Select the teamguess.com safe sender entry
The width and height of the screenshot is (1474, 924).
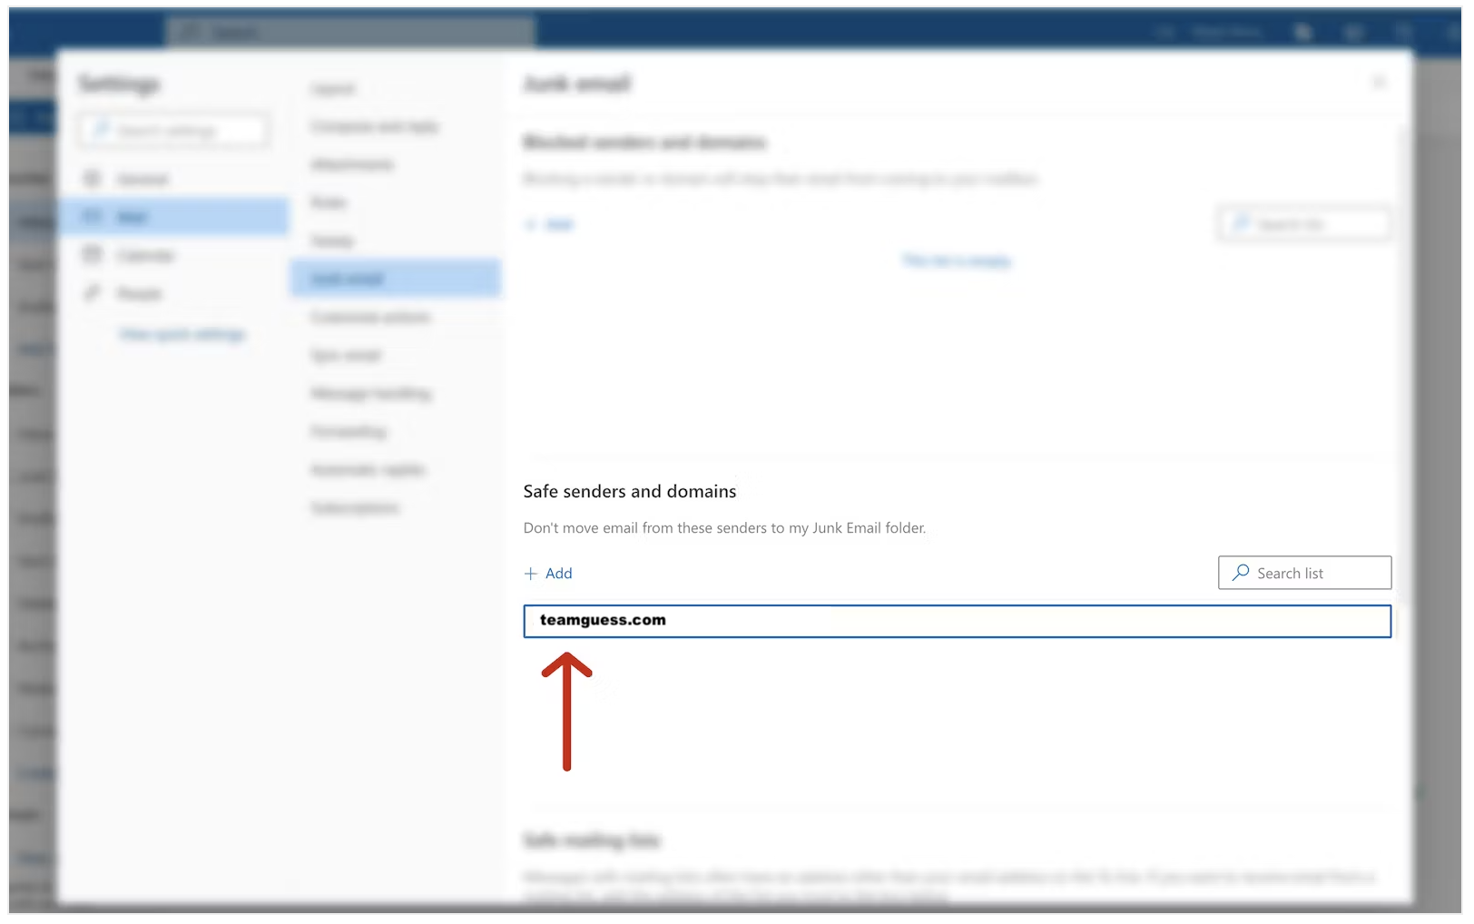956,622
